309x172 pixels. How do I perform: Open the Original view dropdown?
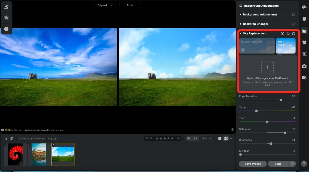(105, 5)
